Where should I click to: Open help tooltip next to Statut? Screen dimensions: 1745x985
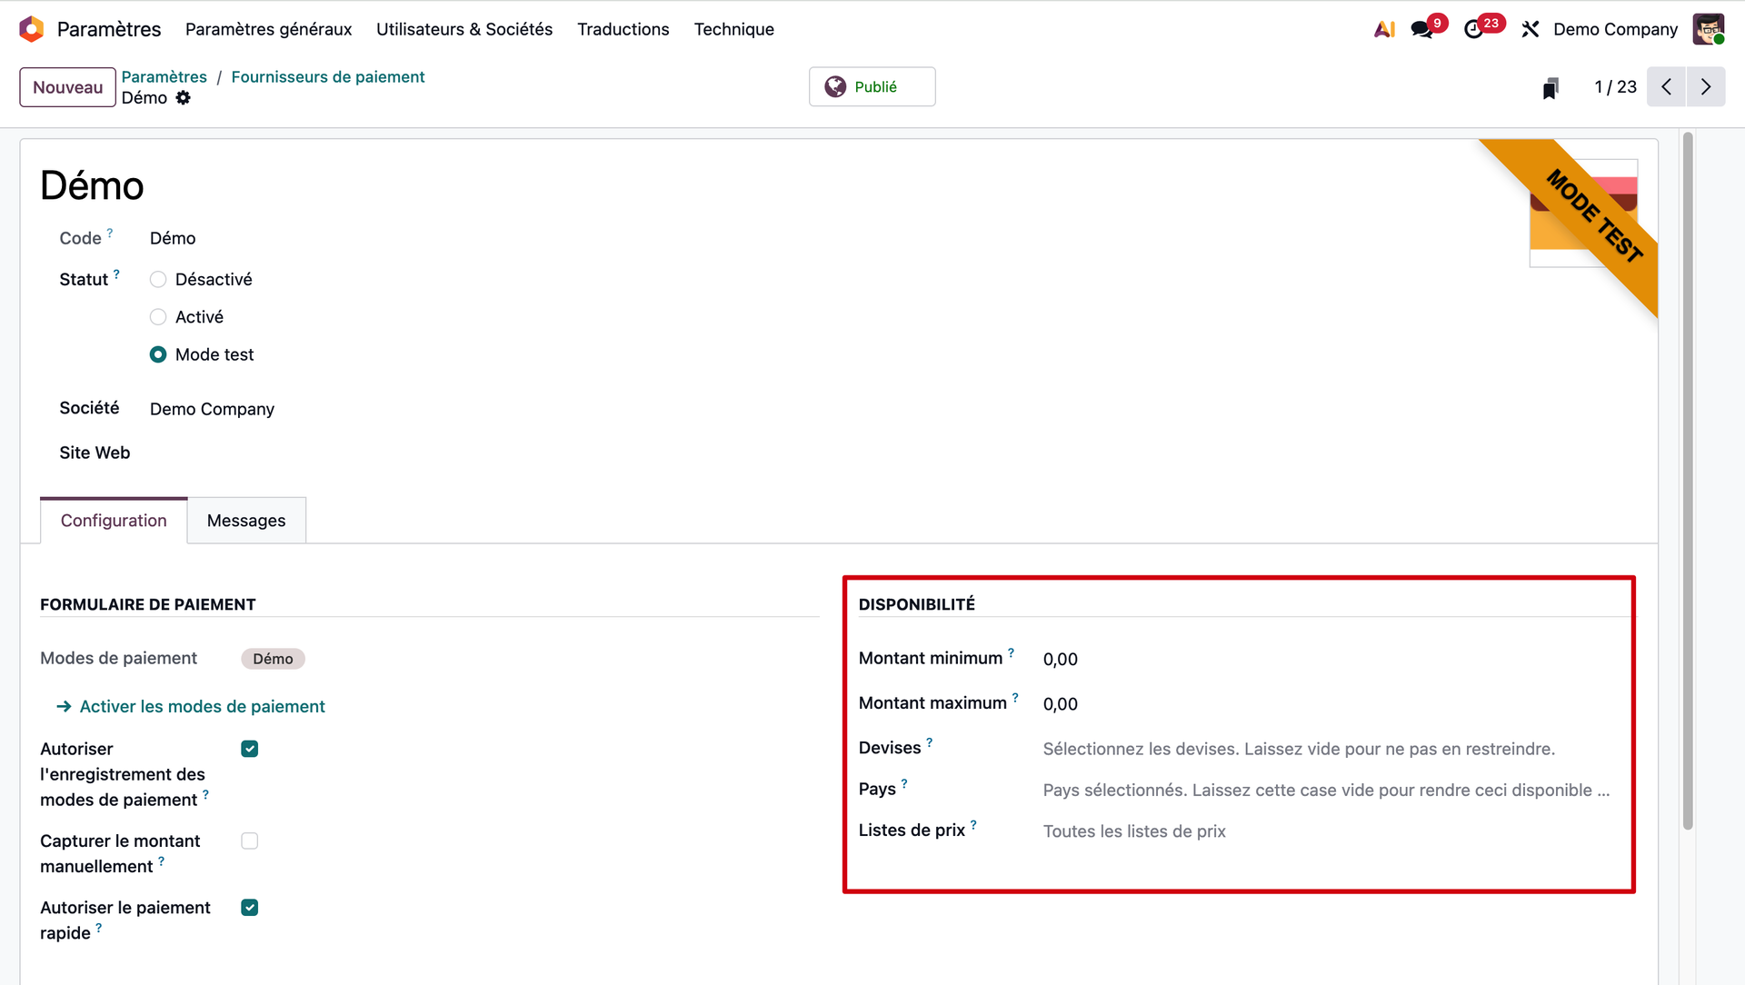click(116, 274)
